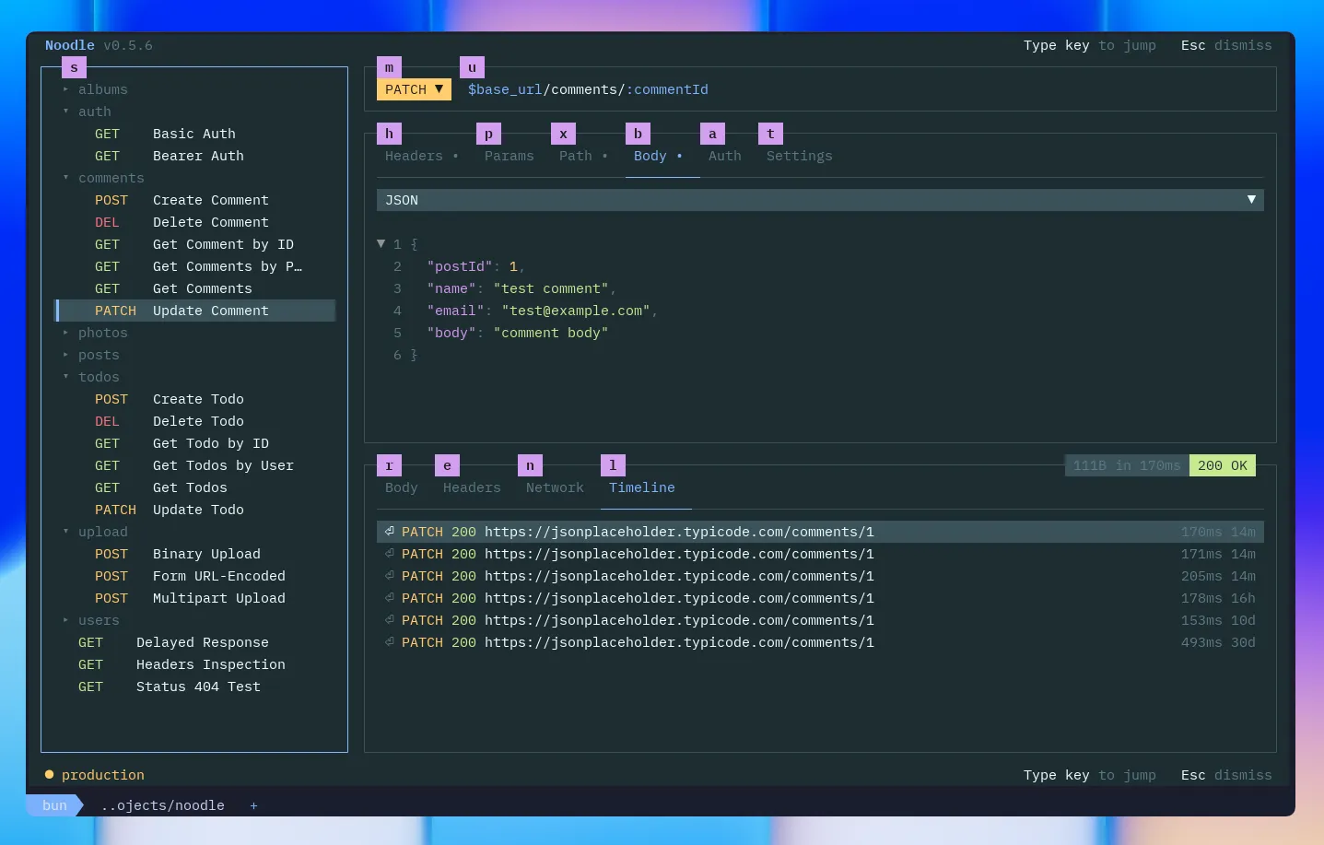Collapse the upload folder
The image size is (1324, 845).
(95, 532)
